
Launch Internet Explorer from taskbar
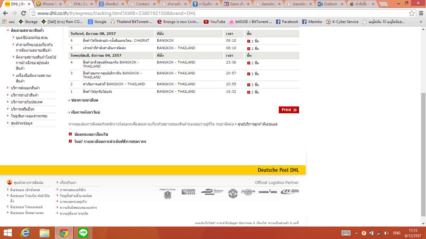[x=25, y=233]
